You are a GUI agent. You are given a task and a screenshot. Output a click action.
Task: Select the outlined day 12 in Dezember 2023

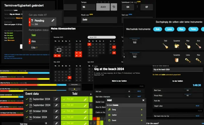[59, 50]
